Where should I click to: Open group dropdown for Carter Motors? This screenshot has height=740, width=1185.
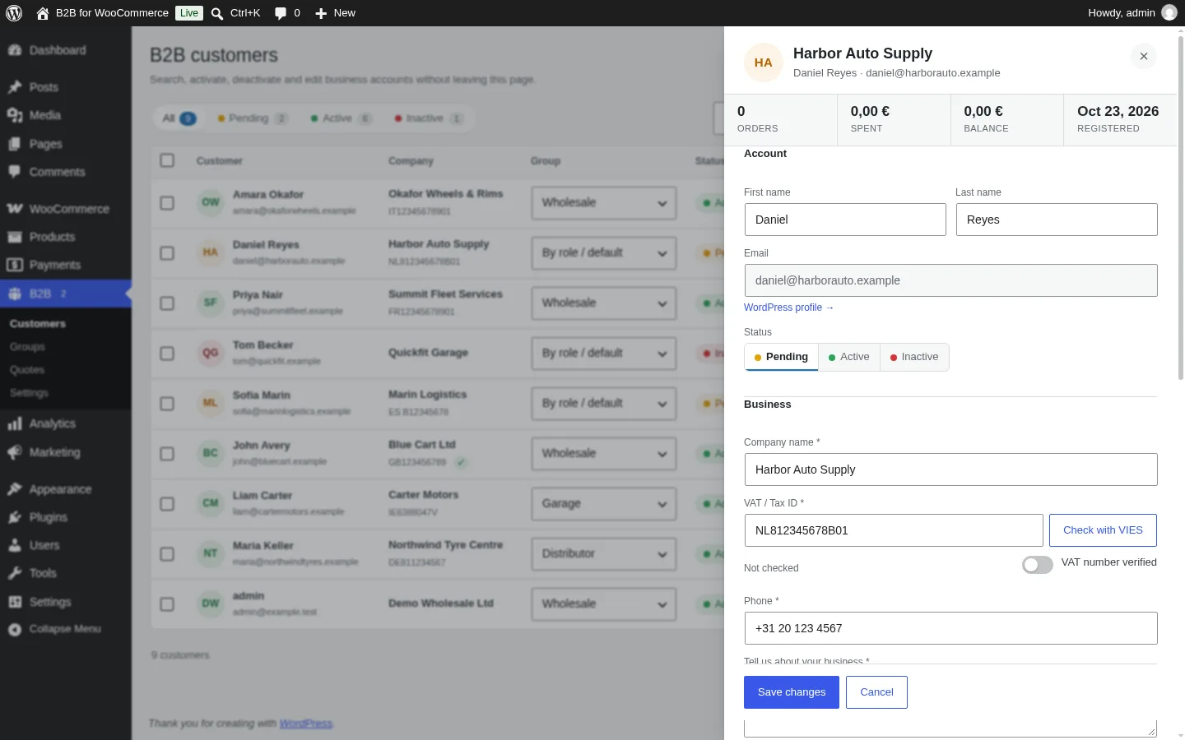(604, 504)
